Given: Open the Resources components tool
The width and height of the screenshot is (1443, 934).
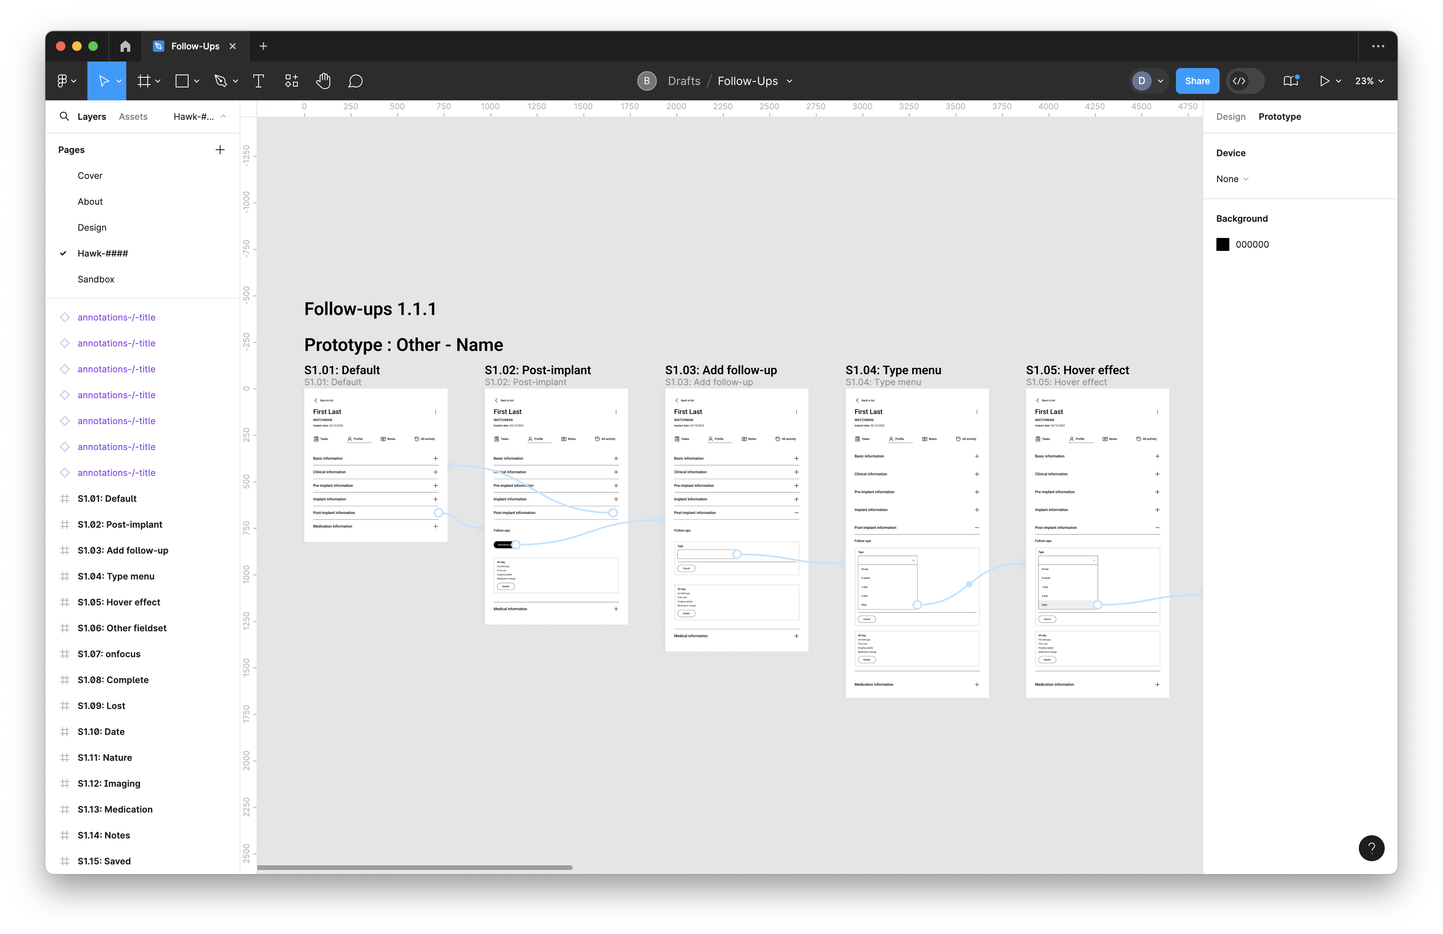Looking at the screenshot, I should pos(292,81).
